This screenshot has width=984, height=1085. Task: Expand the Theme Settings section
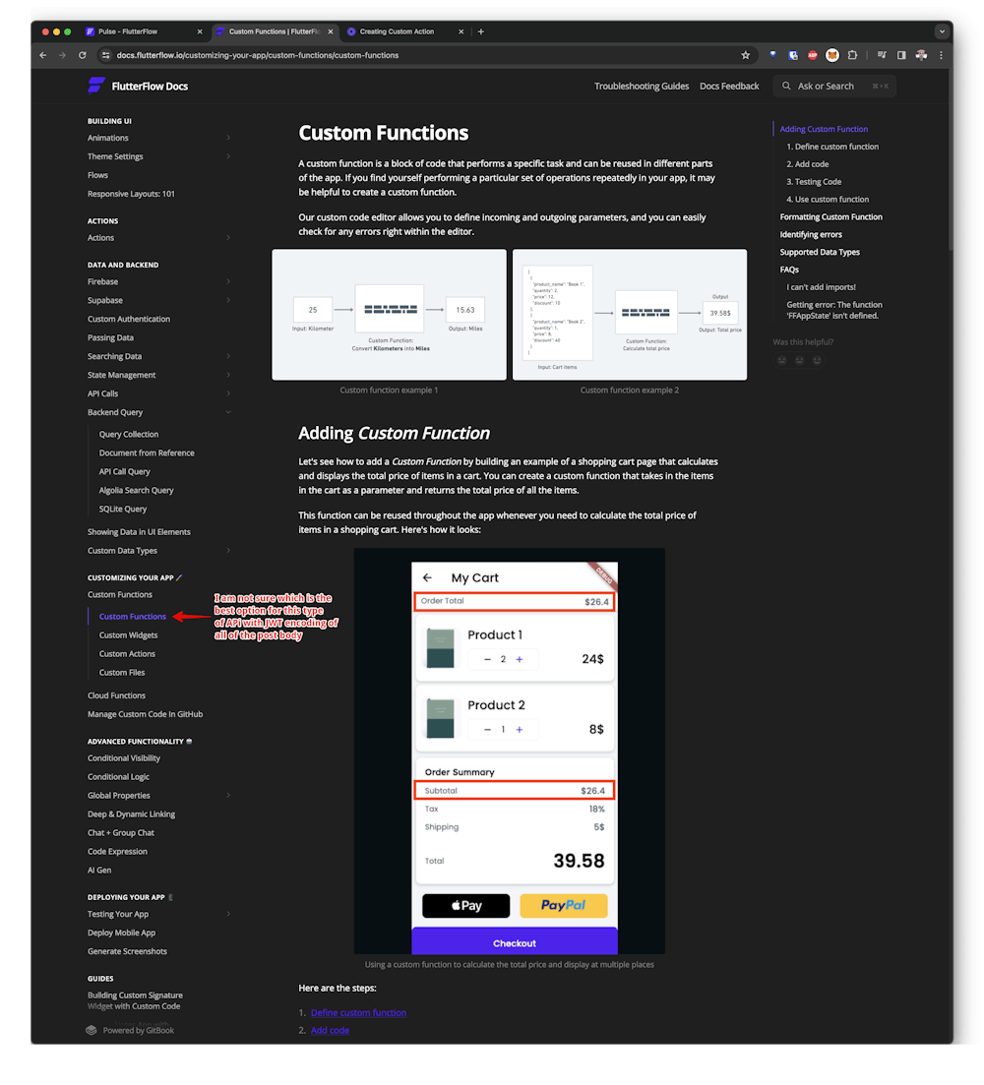click(228, 156)
